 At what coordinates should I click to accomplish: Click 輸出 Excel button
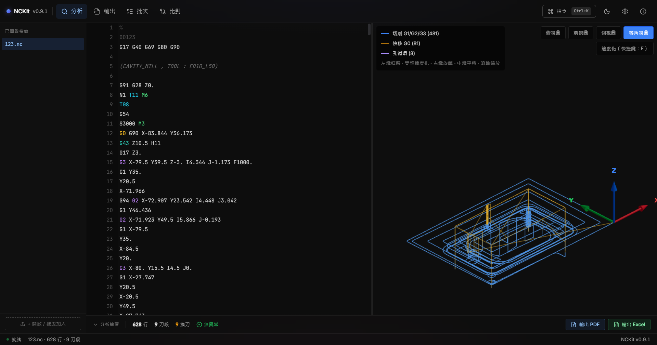[x=629, y=324]
